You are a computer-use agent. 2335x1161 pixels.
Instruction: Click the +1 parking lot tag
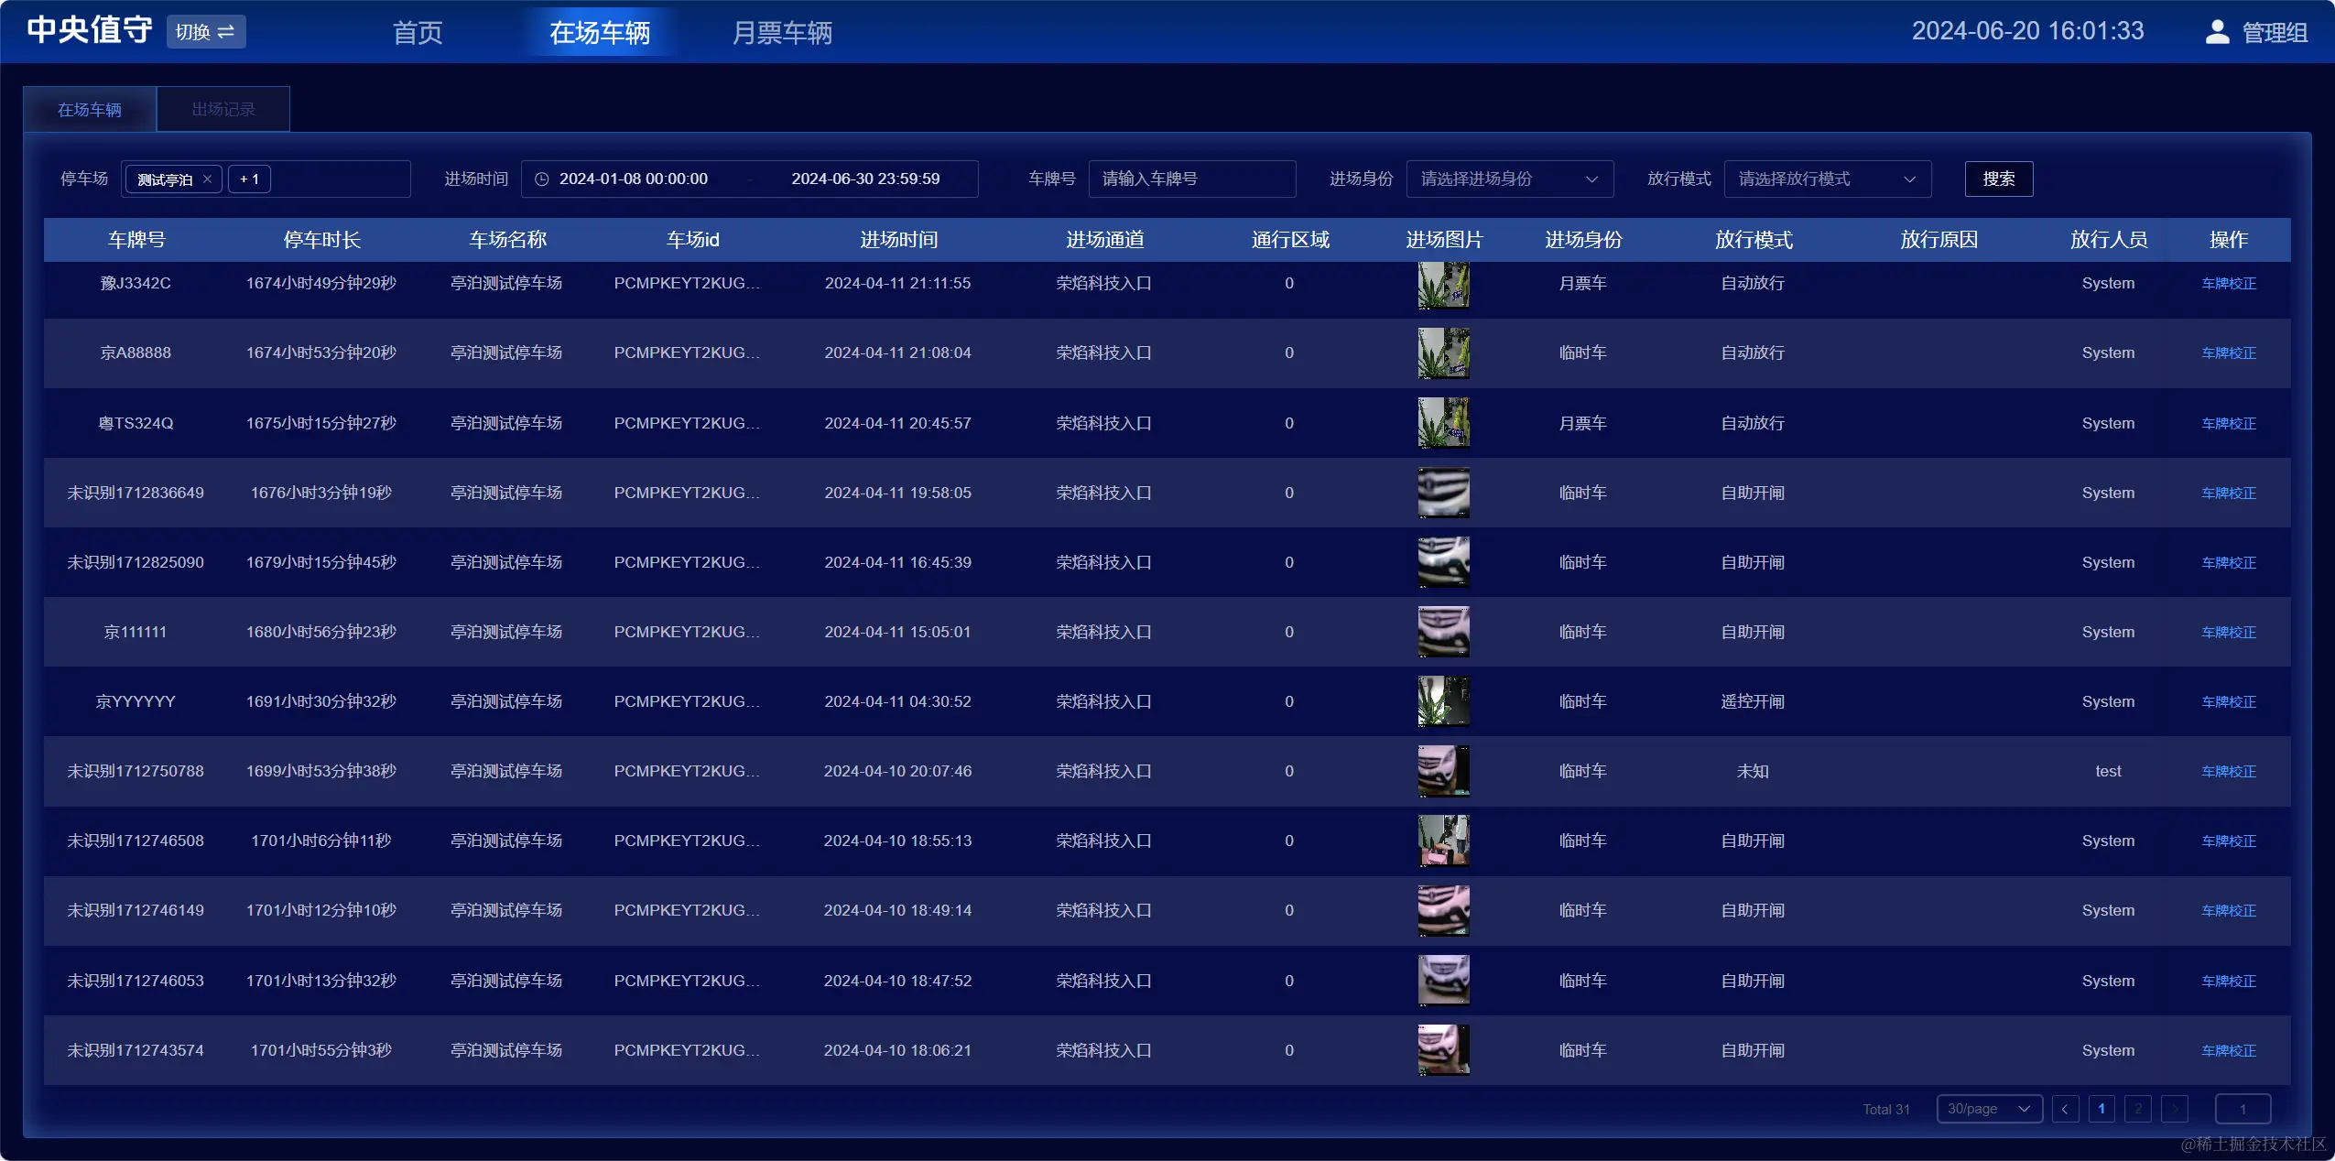point(249,179)
